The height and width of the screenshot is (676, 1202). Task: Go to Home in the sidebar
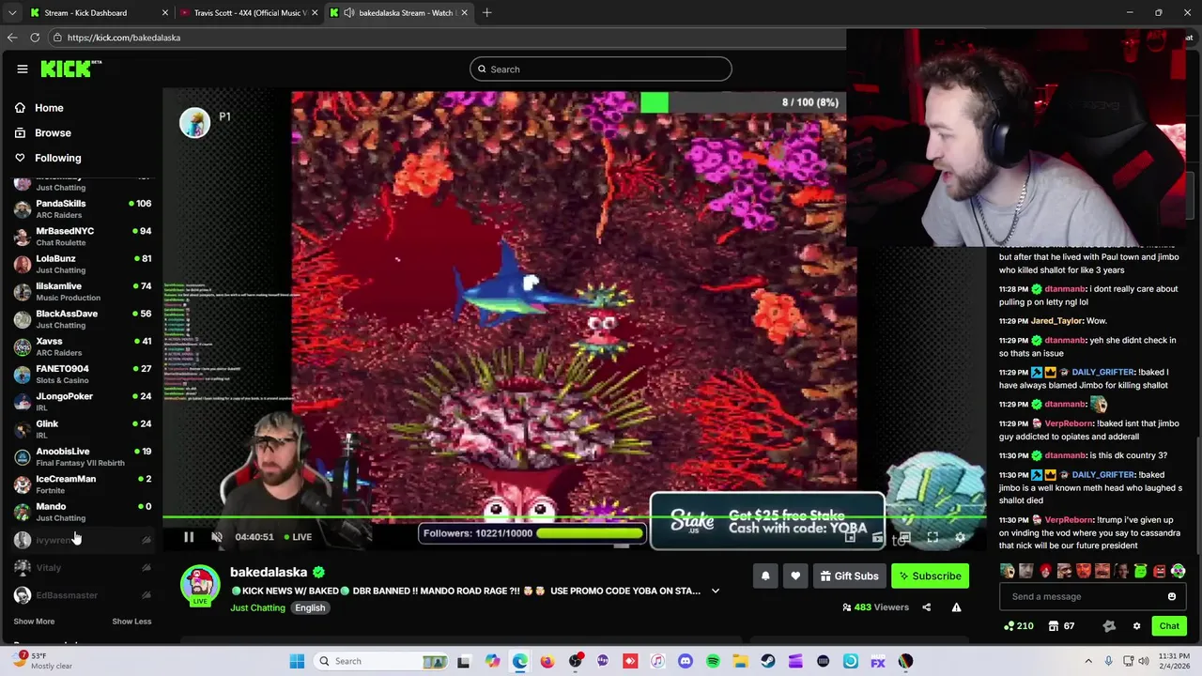coord(39,108)
